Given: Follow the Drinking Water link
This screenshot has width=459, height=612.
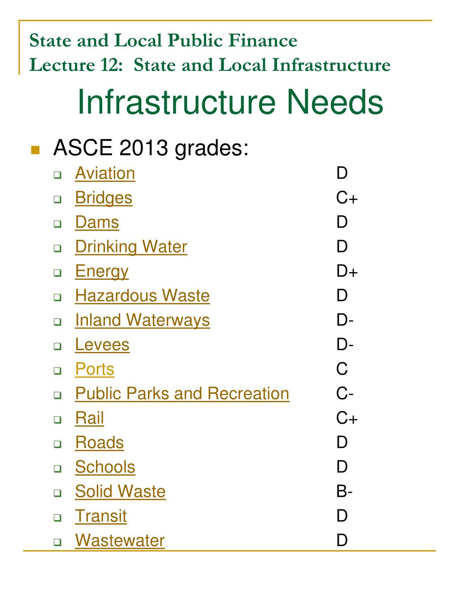Looking at the screenshot, I should 131,247.
